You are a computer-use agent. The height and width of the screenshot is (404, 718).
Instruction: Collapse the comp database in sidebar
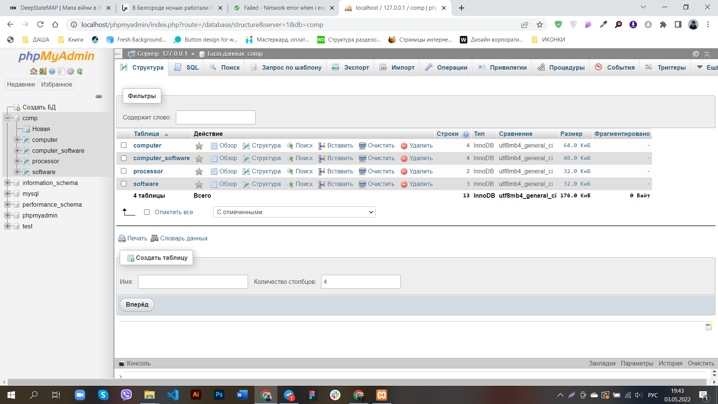tap(7, 118)
